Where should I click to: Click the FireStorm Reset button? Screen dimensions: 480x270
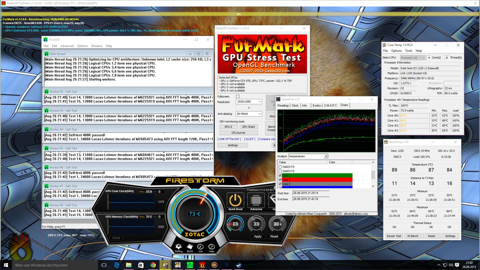coord(274,236)
